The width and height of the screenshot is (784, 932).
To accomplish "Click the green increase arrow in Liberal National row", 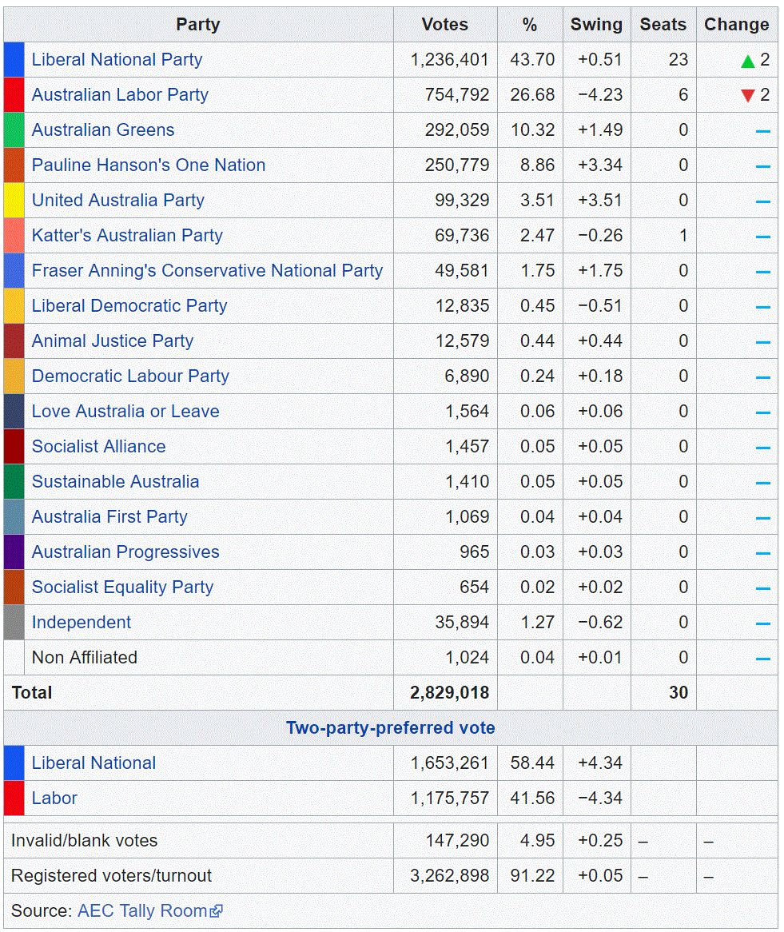I will click(747, 61).
